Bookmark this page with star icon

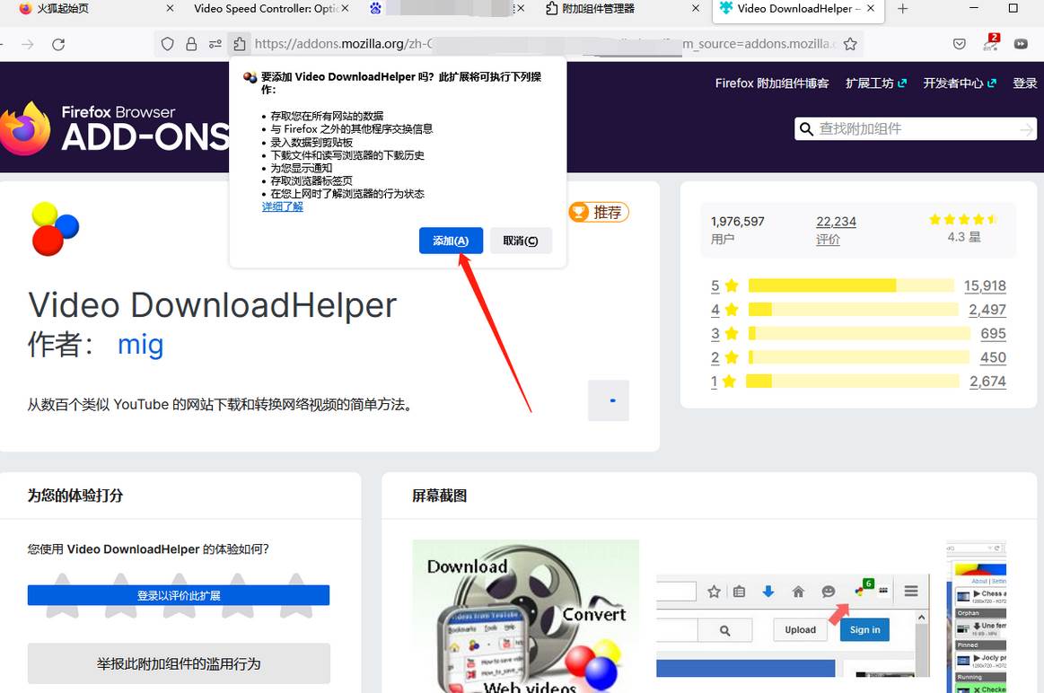tap(850, 45)
